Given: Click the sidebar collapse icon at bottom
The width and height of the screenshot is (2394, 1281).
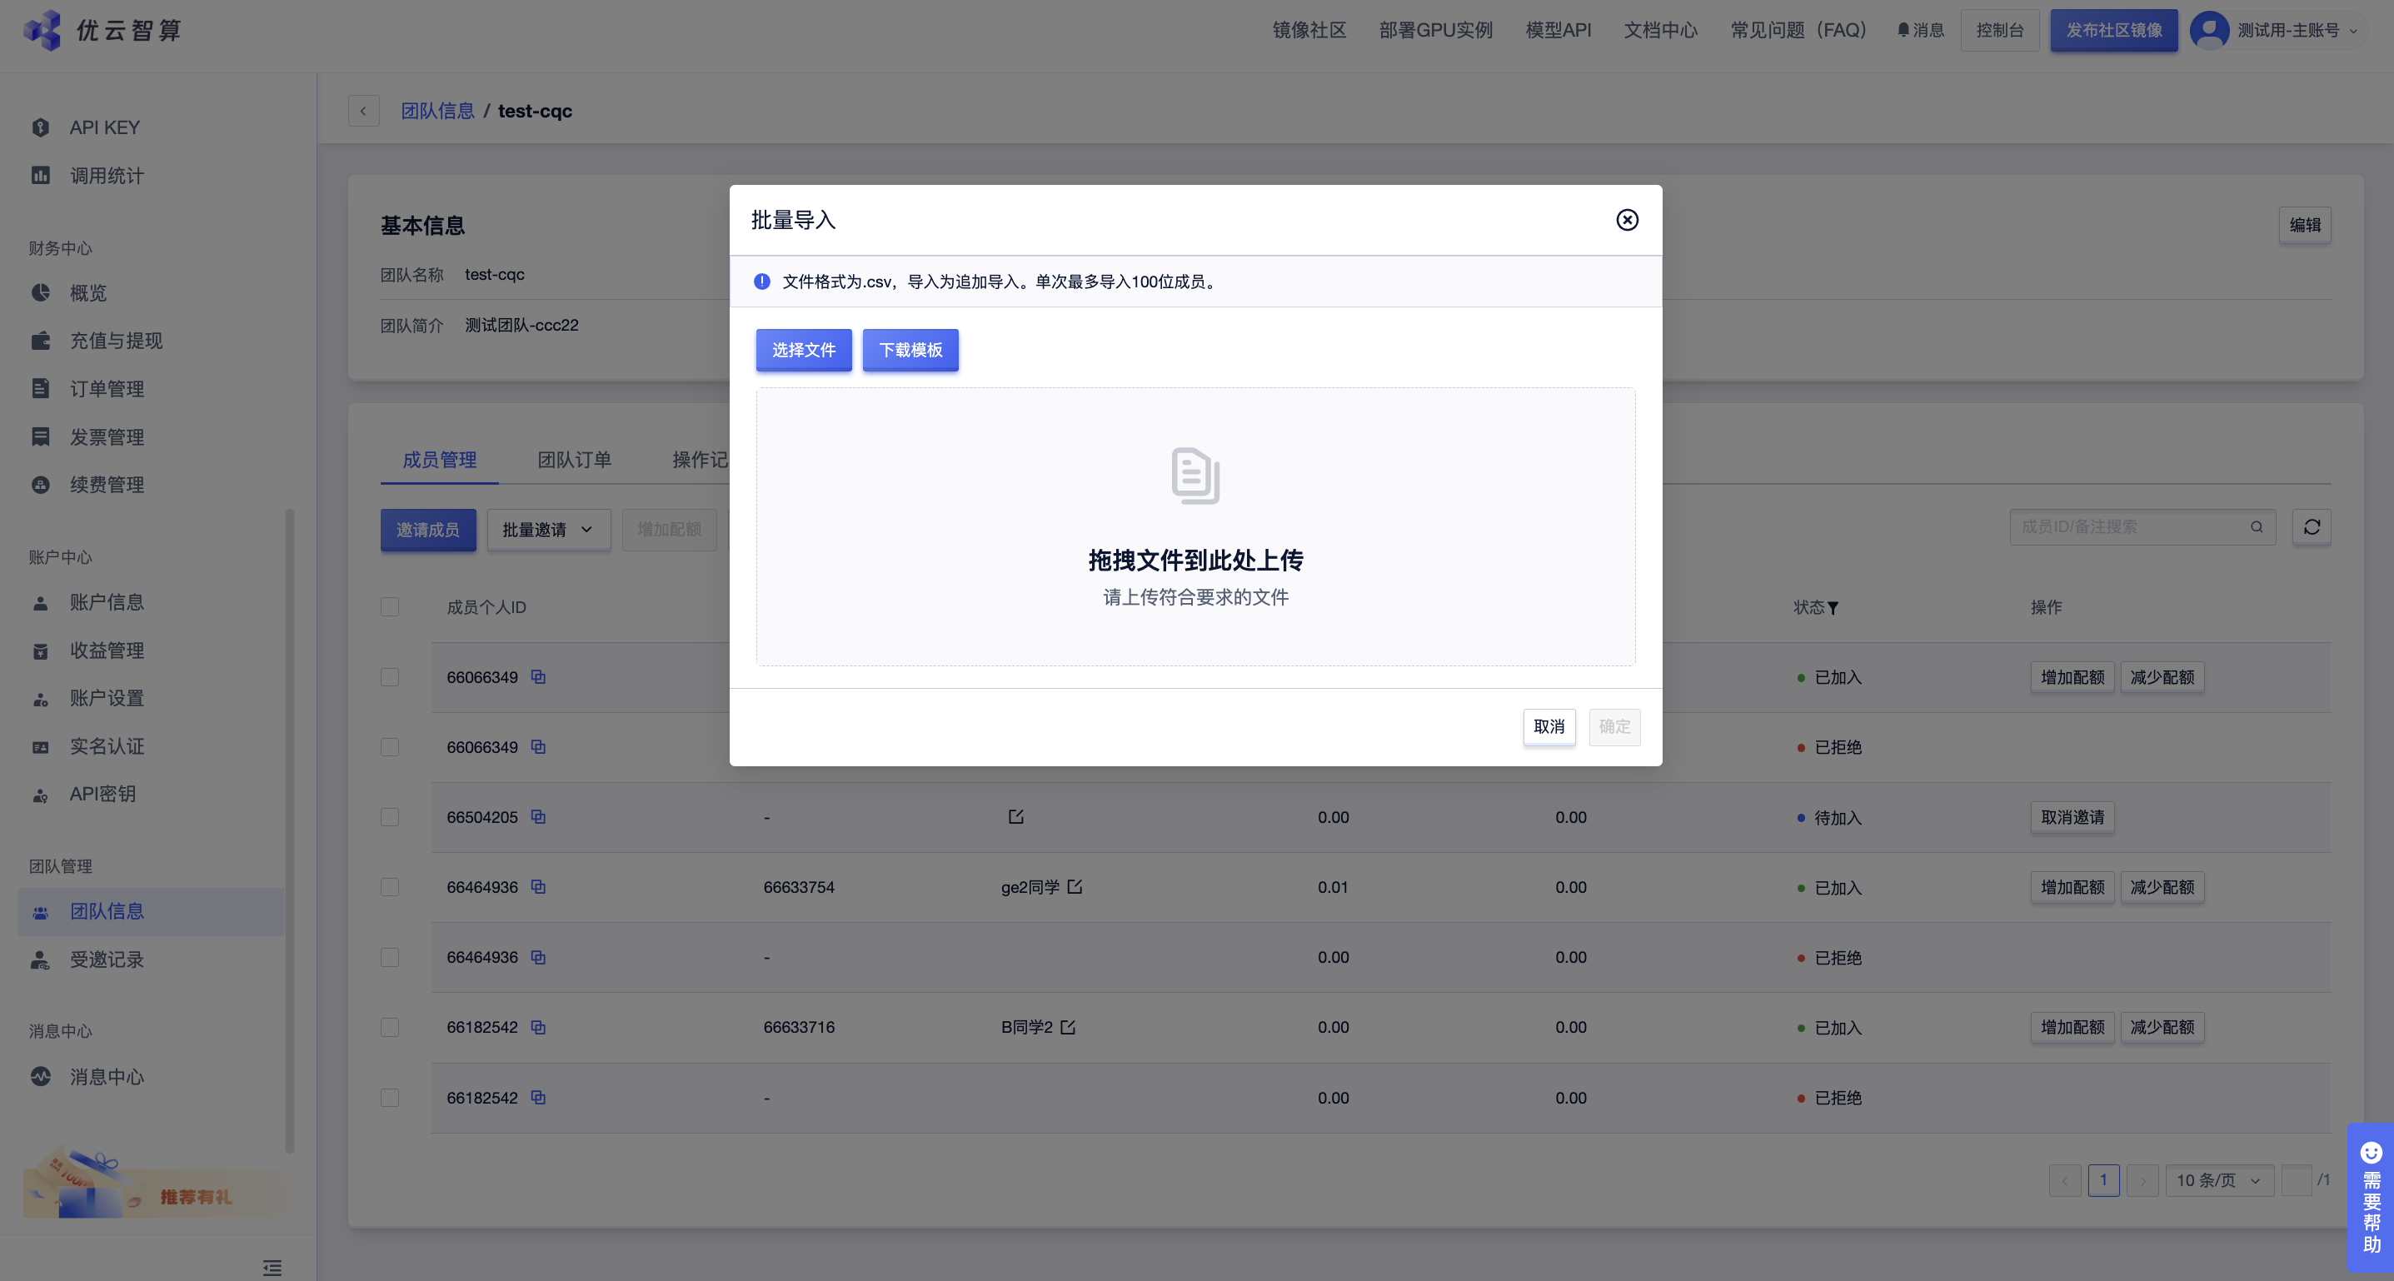Looking at the screenshot, I should [272, 1267].
